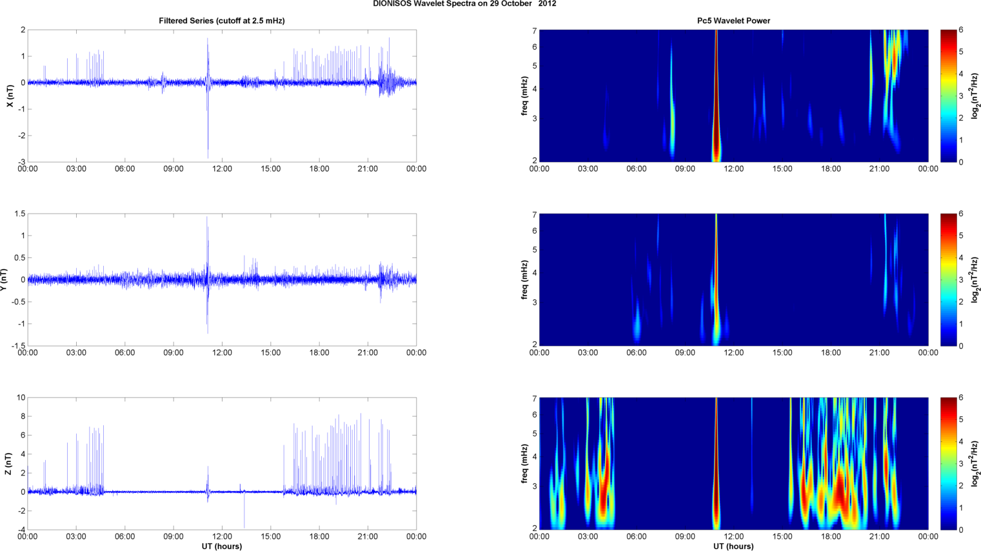Click 'freq (mHz)' label of X-component spectrogram

[524, 95]
